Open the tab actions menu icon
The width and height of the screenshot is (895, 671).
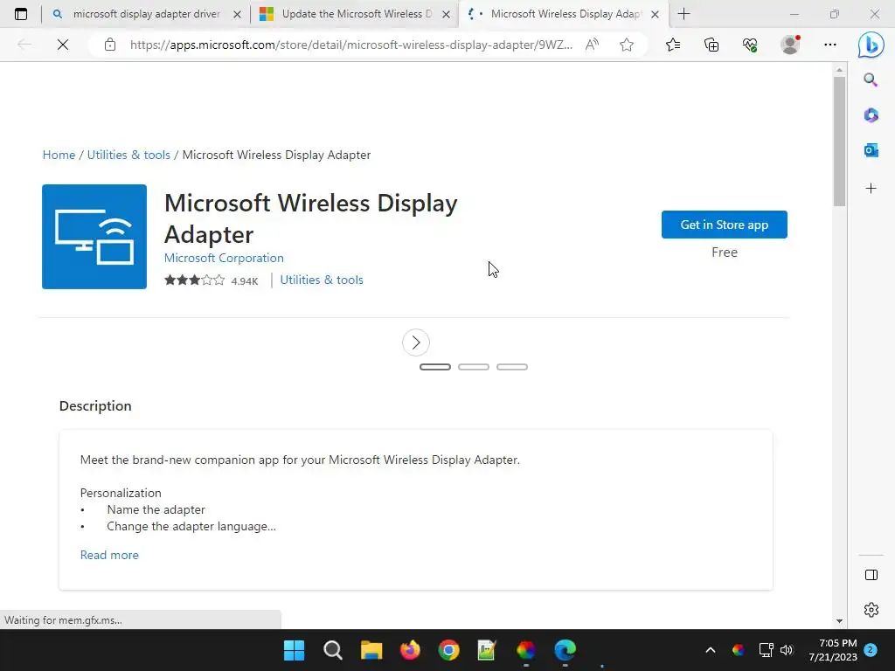click(x=21, y=14)
